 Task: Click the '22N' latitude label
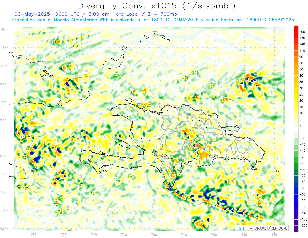(x=4, y=30)
